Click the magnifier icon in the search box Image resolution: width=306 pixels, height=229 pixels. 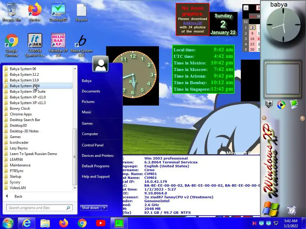pyautogui.click(x=68, y=208)
